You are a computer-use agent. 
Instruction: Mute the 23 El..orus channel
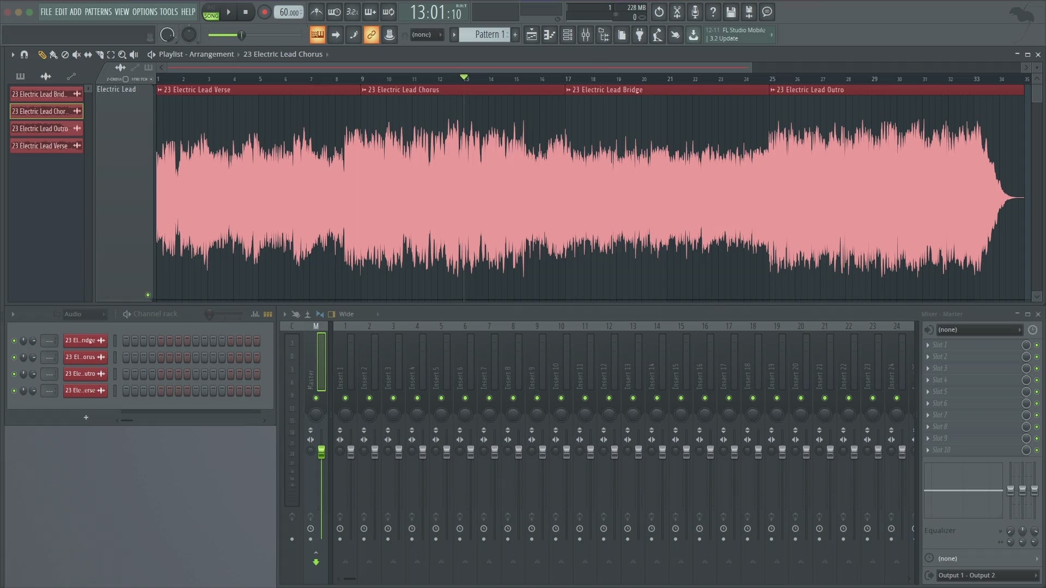pyautogui.click(x=14, y=358)
